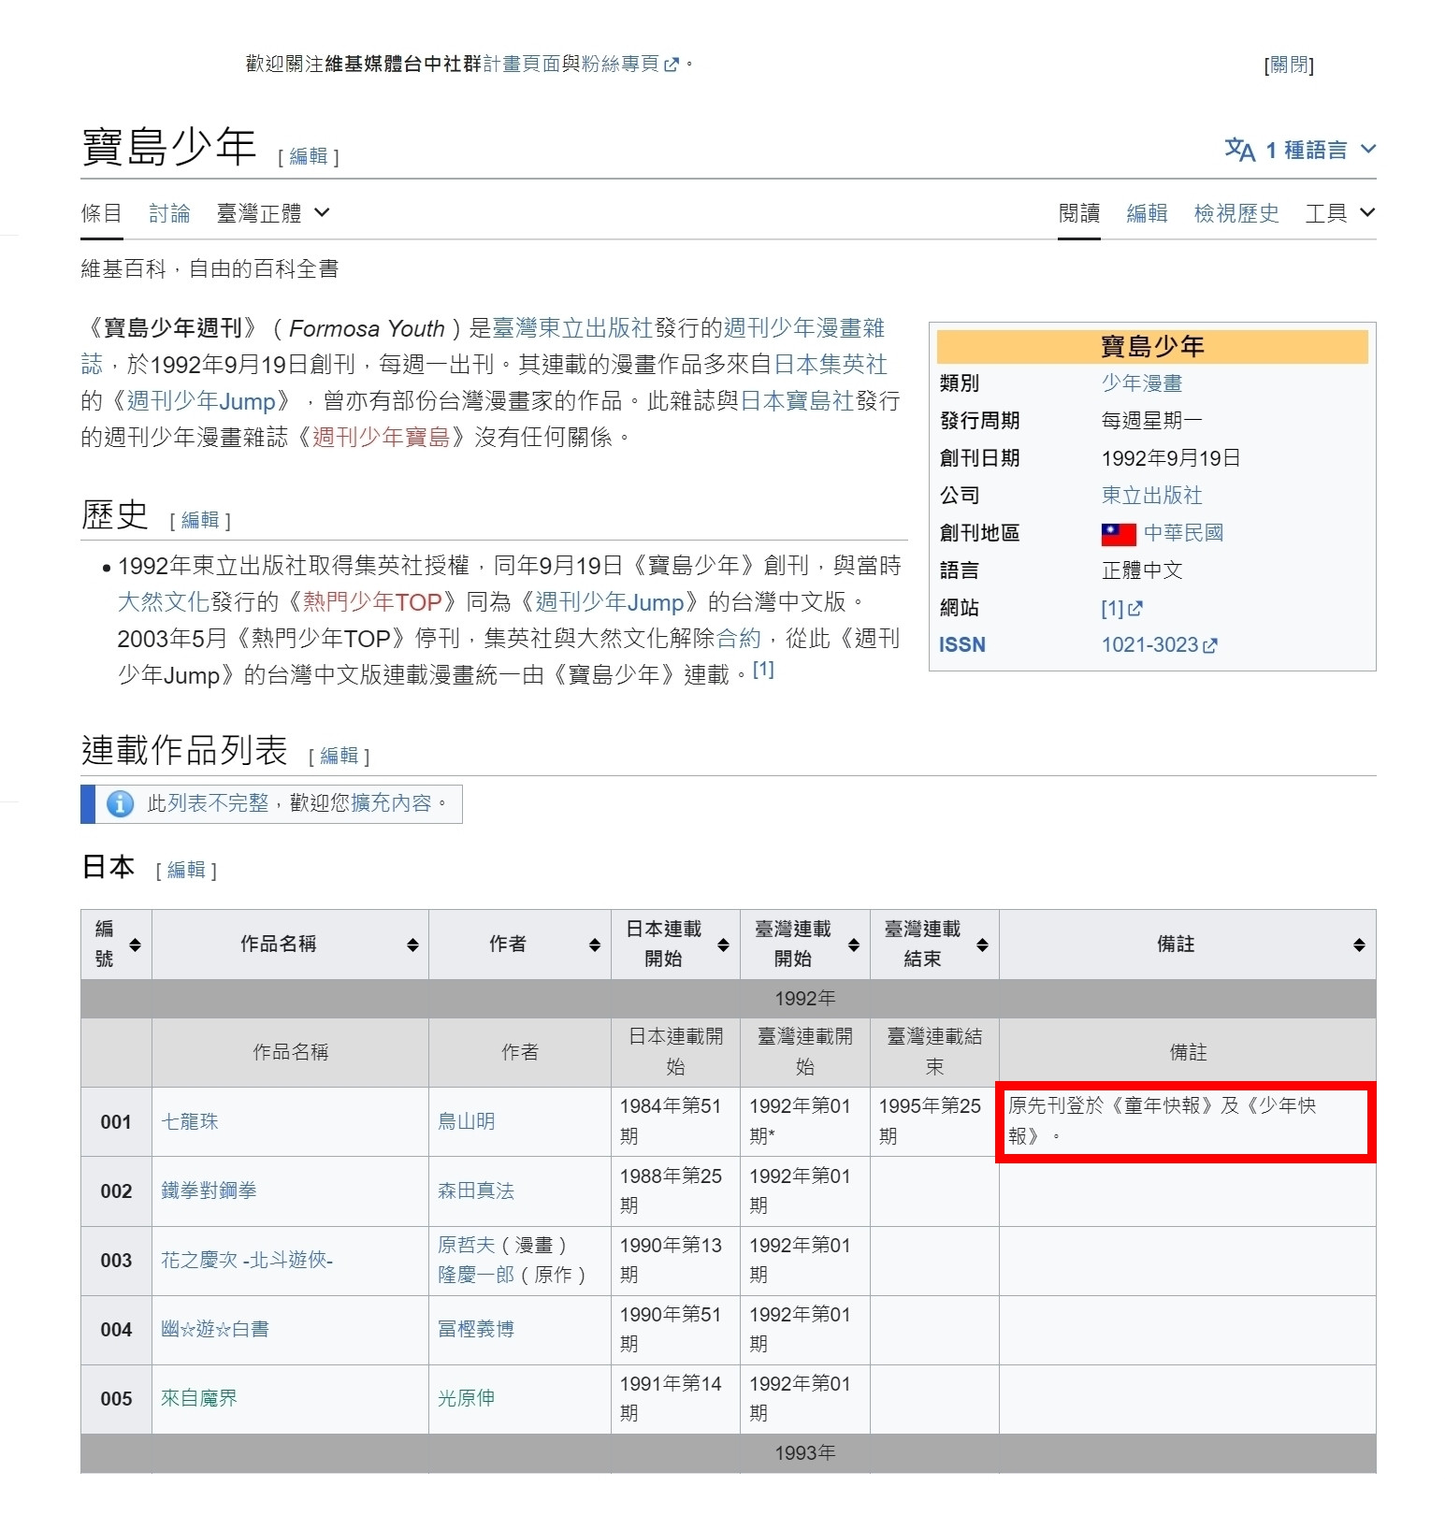Select the 條目 tab

[101, 213]
